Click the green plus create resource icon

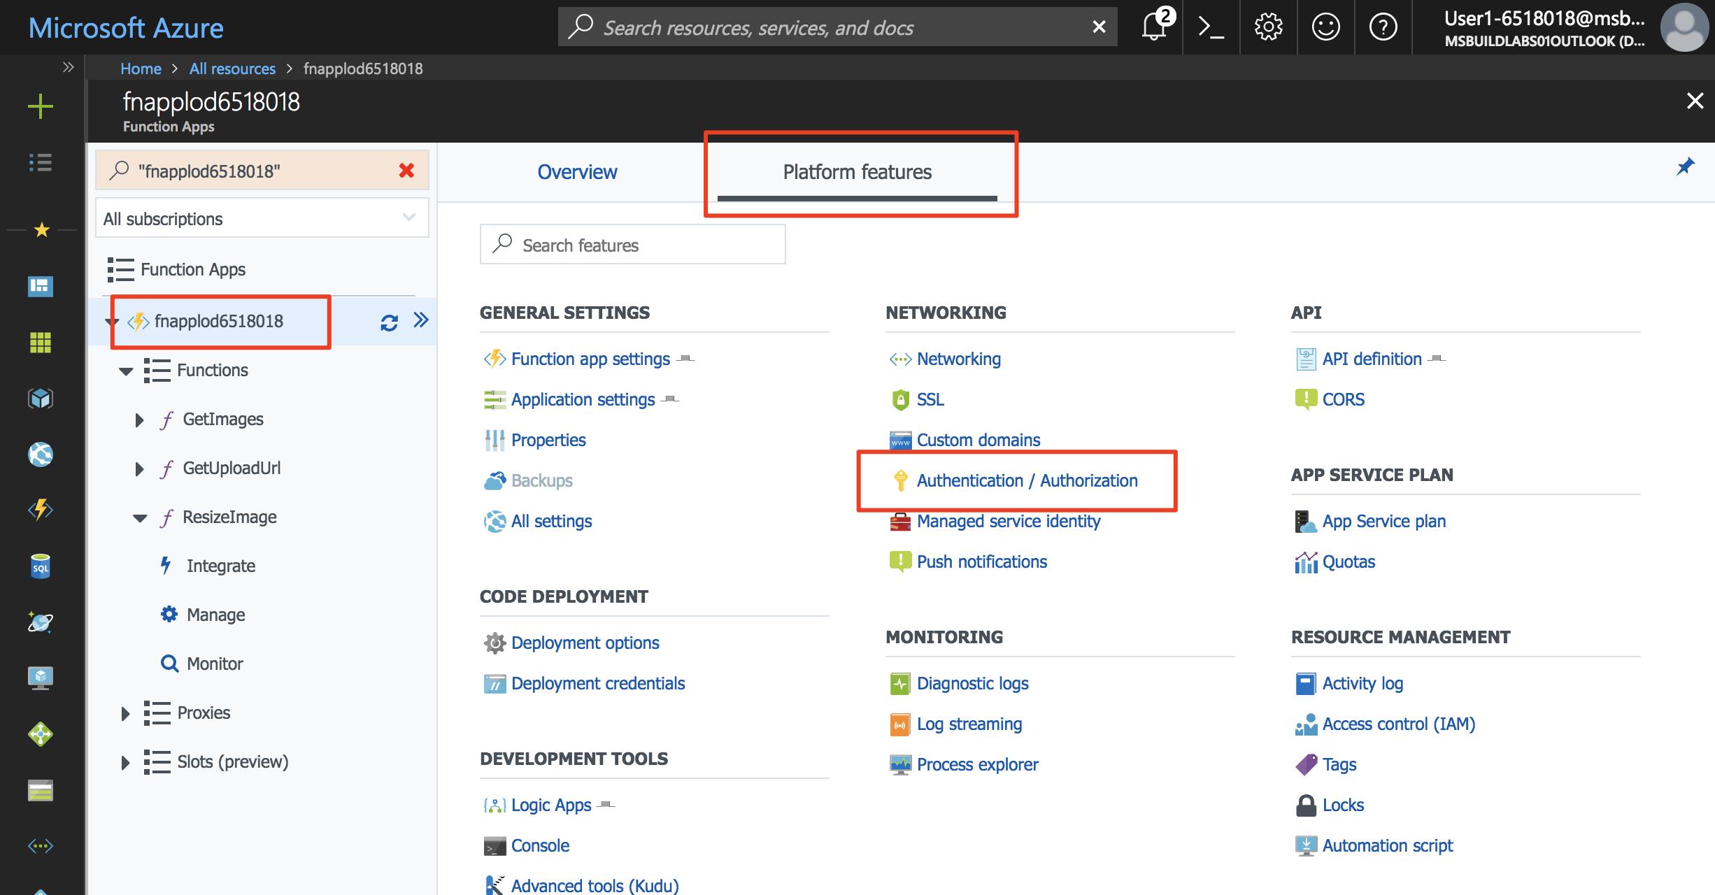[40, 106]
